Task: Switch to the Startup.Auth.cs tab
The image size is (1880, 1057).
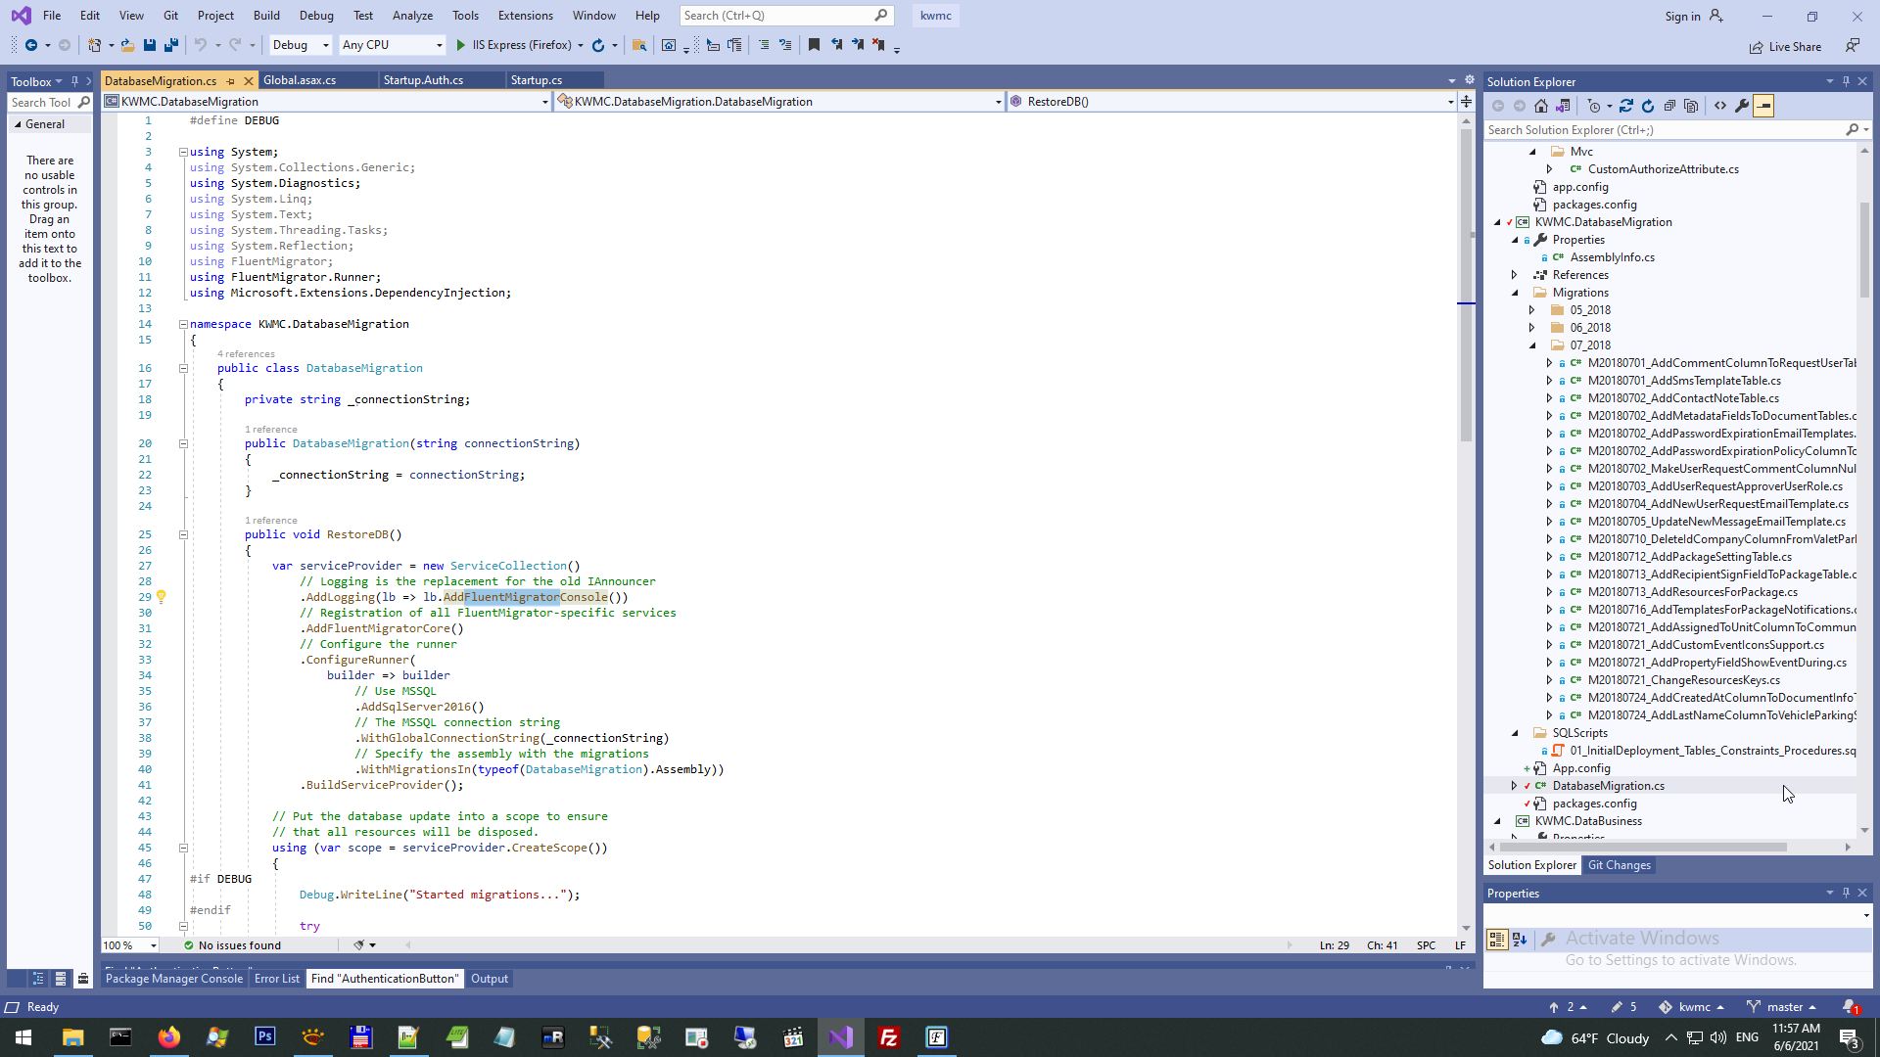Action: click(x=423, y=80)
